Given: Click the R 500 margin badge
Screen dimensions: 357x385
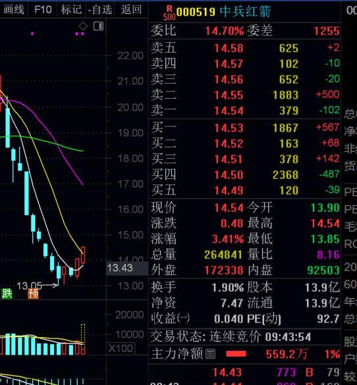Looking at the screenshot, I should tap(169, 13).
